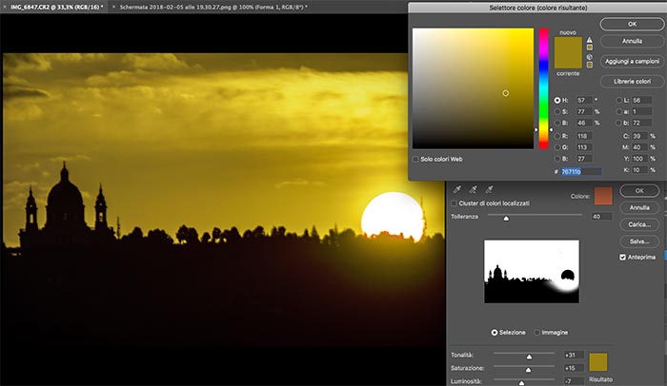Click the in-gamut color swatch below warning triangle
The width and height of the screenshot is (667, 386).
[x=590, y=48]
